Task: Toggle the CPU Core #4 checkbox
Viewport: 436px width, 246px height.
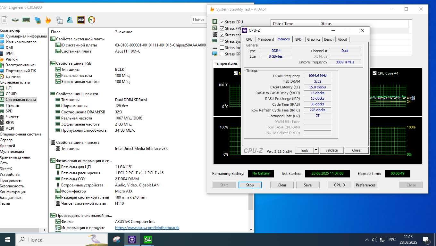Action: (x=374, y=73)
